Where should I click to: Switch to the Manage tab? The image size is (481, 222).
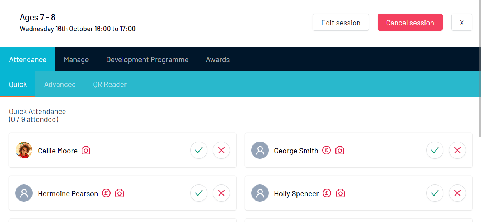(76, 60)
